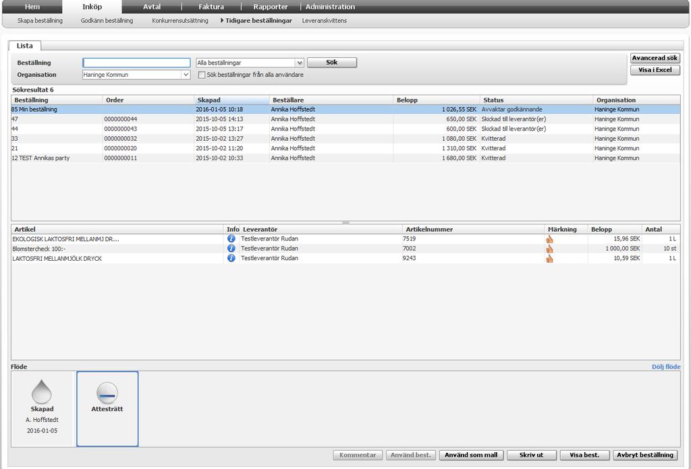
Task: Click the Visa i Excel button
Action: pos(655,70)
